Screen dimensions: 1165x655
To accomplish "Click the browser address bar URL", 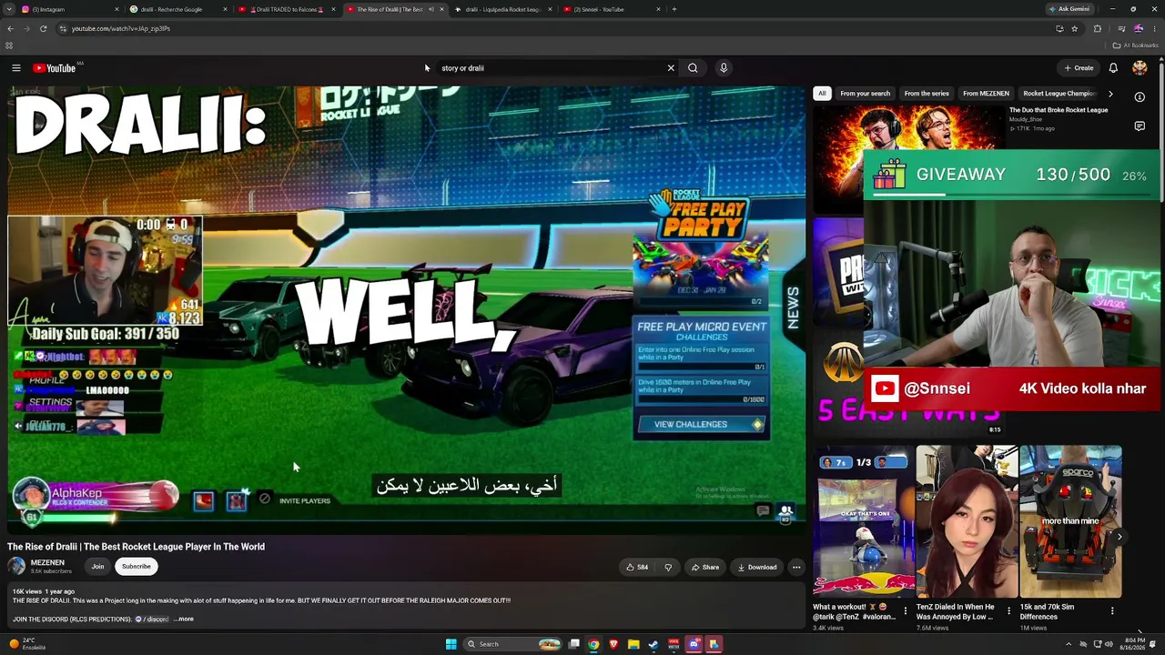I will [121, 28].
